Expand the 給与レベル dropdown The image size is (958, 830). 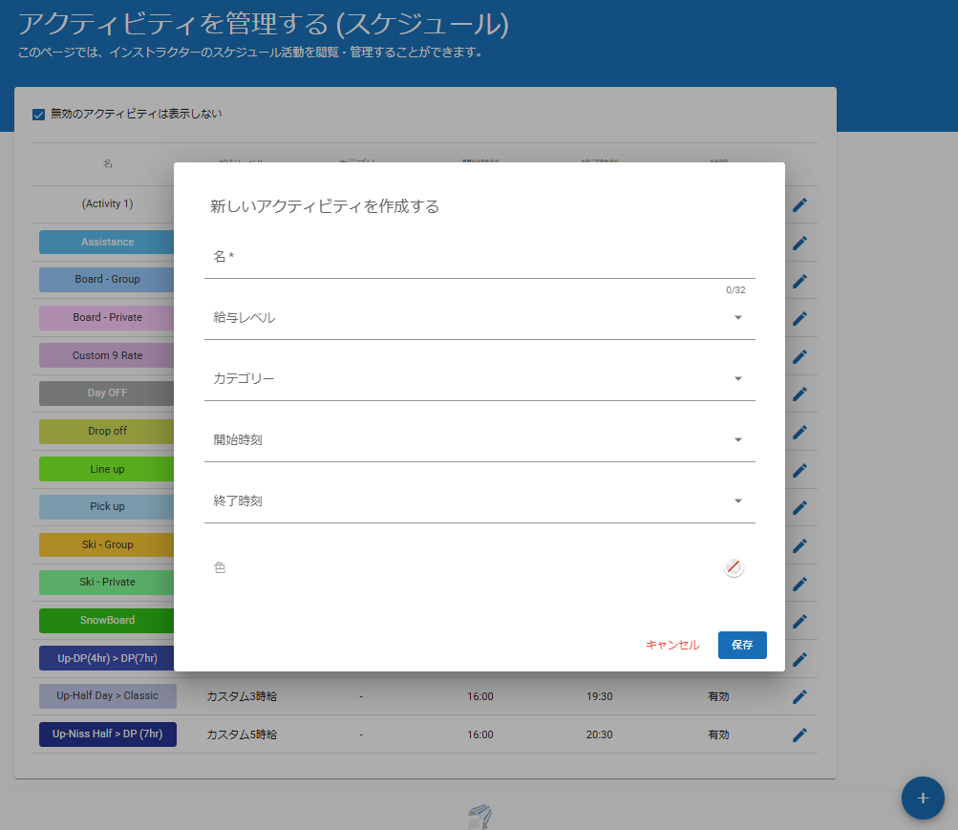tap(479, 318)
